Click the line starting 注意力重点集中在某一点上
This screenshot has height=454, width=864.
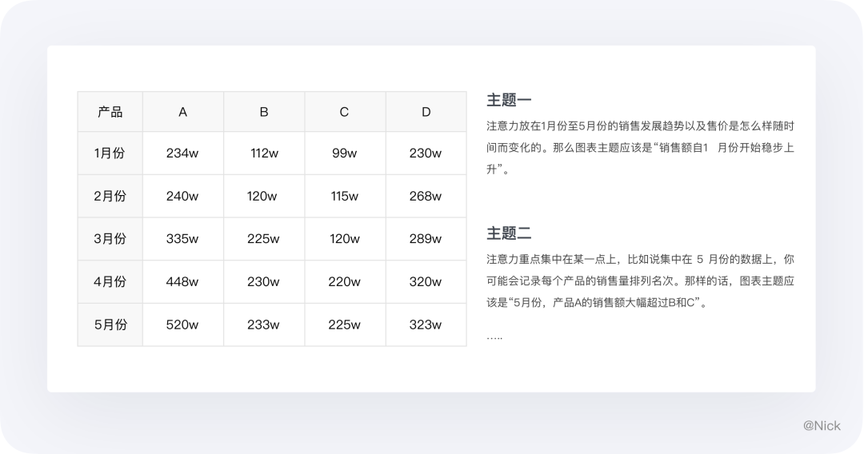point(640,259)
